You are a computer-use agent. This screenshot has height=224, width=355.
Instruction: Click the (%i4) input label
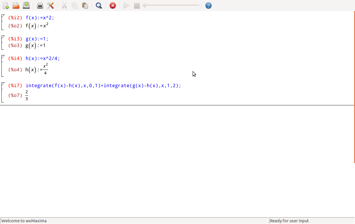[15, 58]
